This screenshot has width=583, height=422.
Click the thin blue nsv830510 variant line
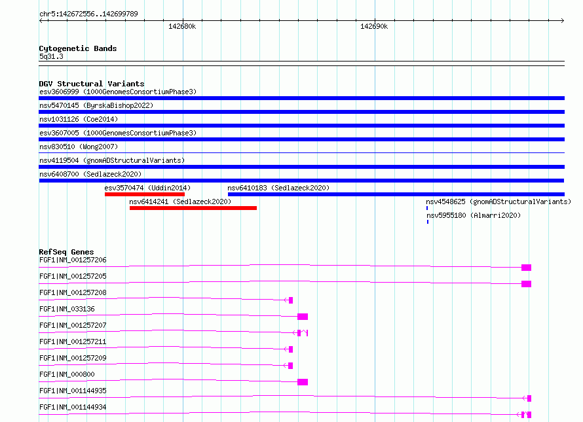(301, 152)
